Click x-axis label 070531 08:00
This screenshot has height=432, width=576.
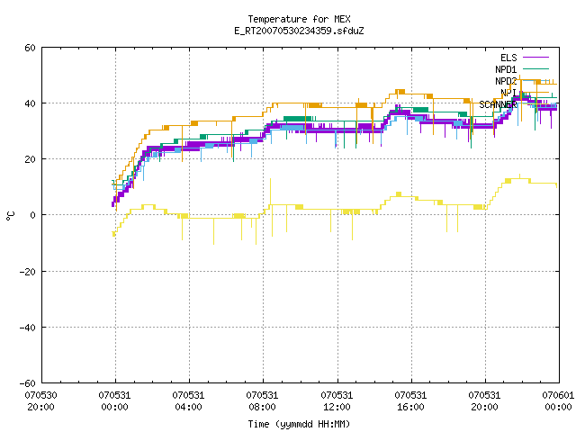[x=262, y=401]
